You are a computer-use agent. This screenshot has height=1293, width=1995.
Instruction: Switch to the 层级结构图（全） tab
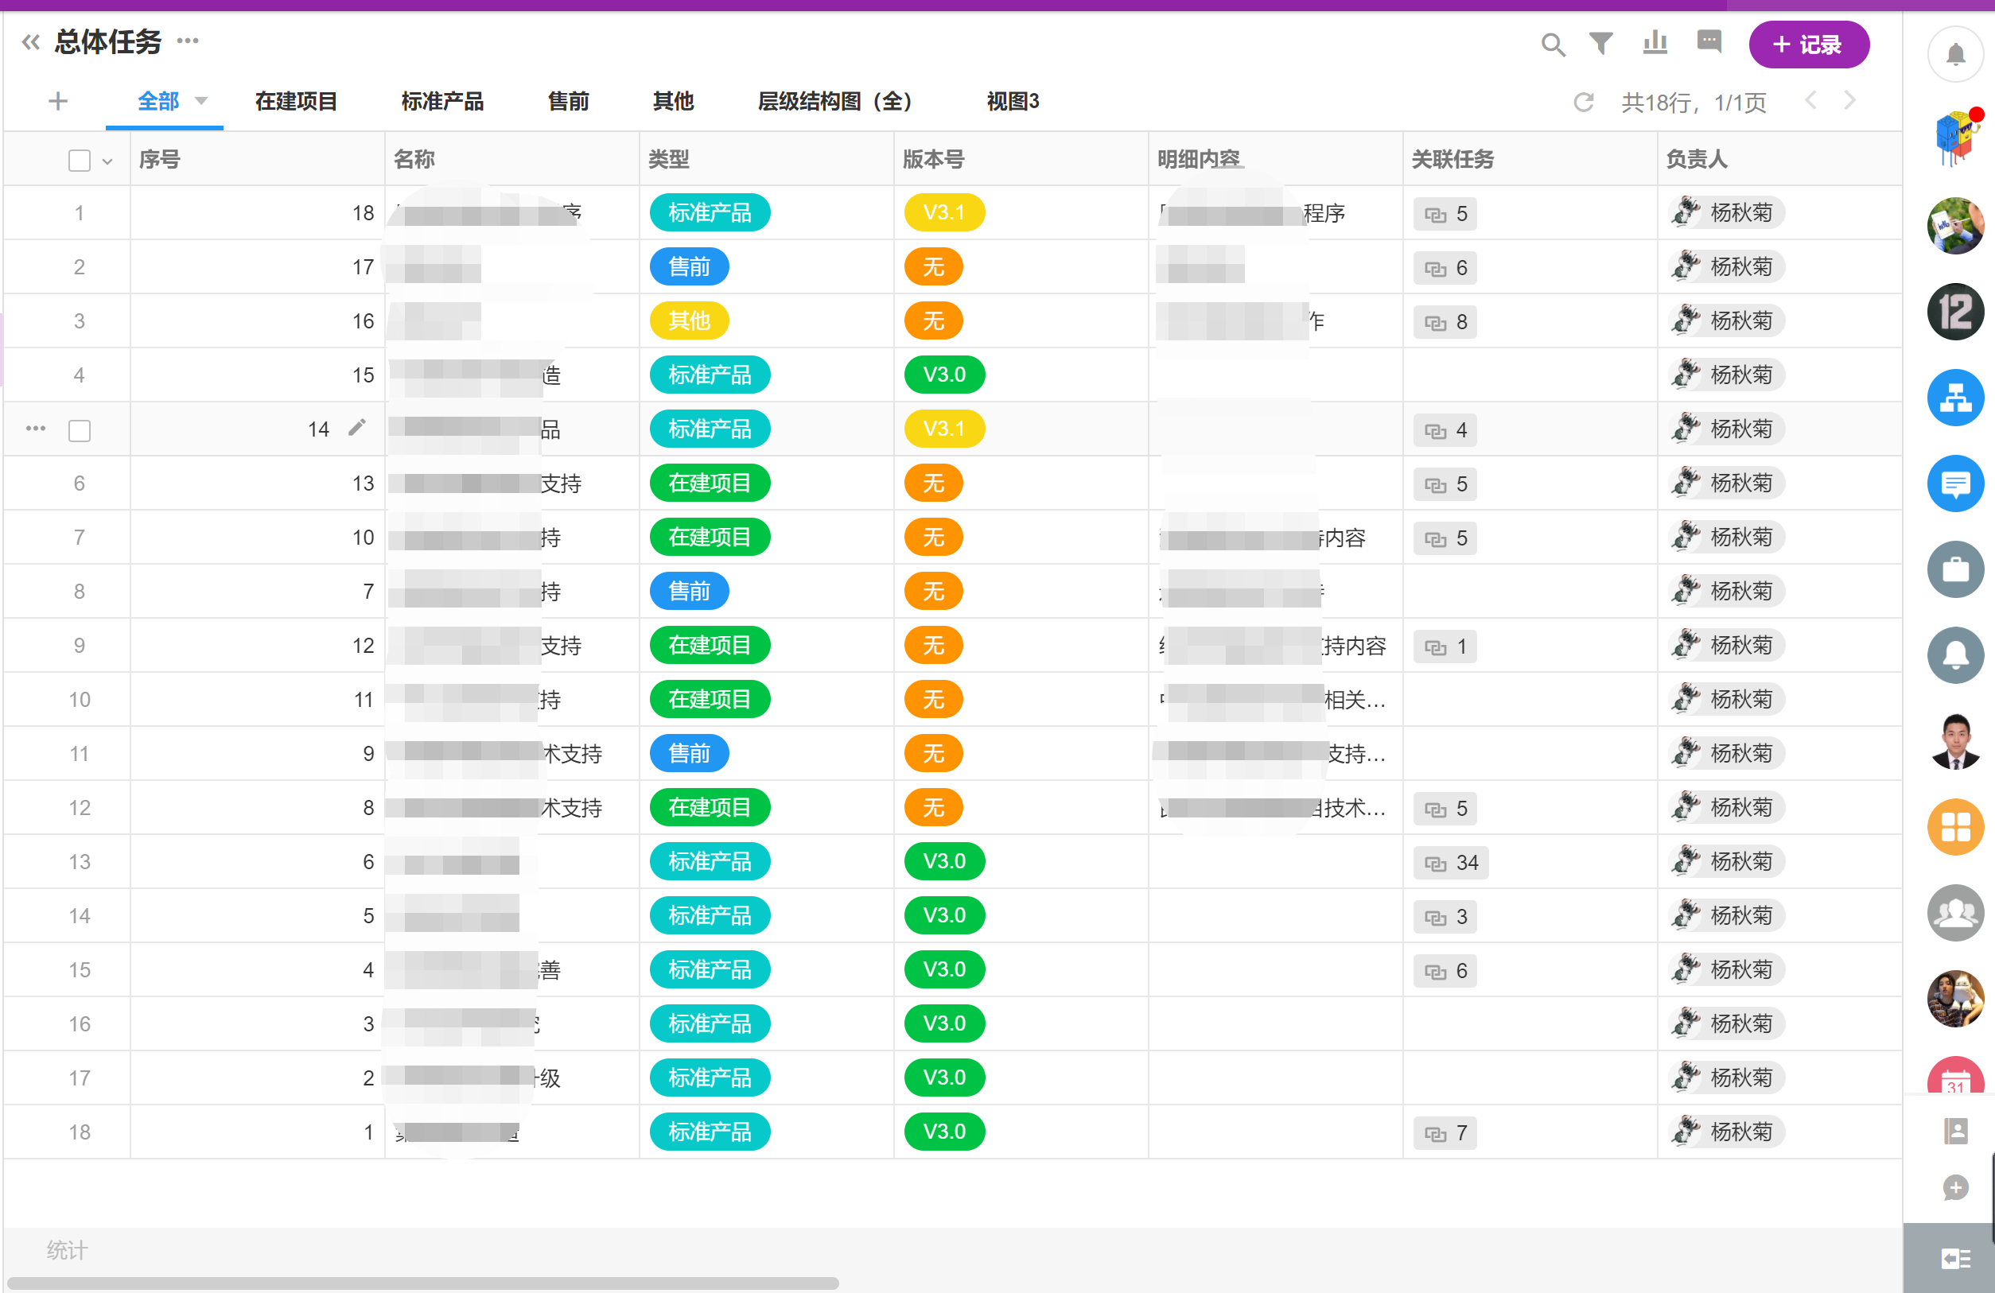pos(834,102)
